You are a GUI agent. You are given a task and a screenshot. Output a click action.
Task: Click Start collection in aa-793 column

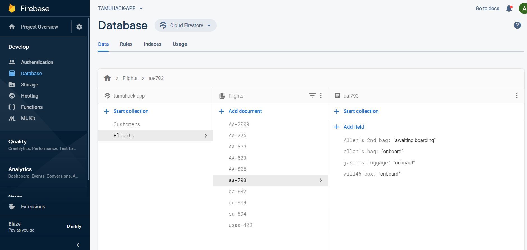coord(361,111)
